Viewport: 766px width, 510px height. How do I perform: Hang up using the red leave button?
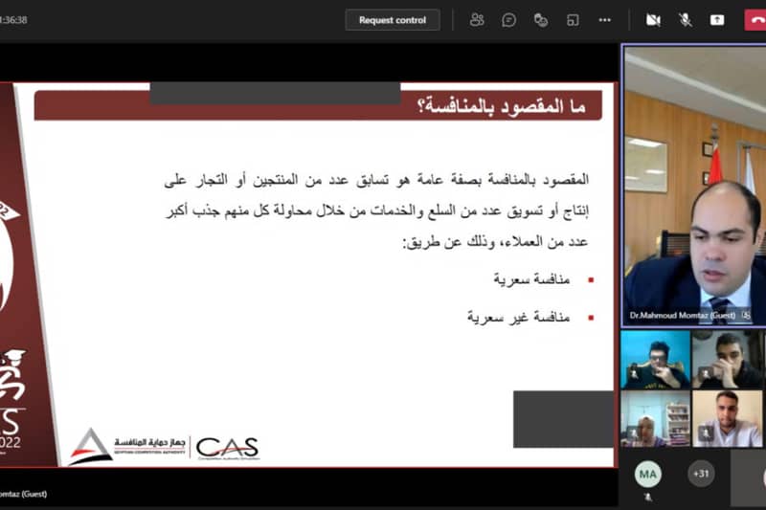coord(755,19)
